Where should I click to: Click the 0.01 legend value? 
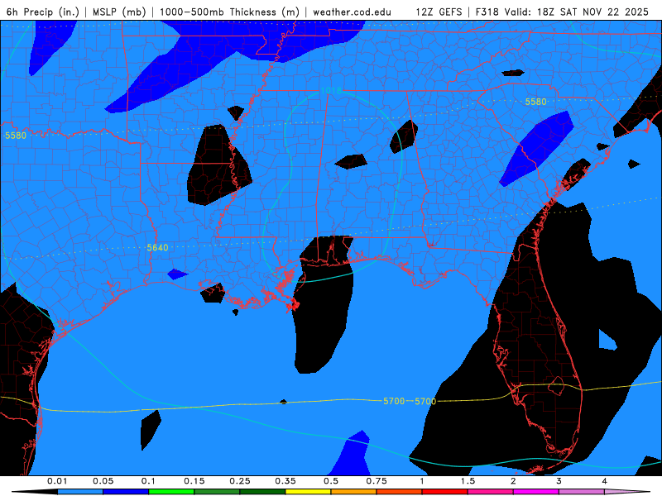tap(57, 481)
